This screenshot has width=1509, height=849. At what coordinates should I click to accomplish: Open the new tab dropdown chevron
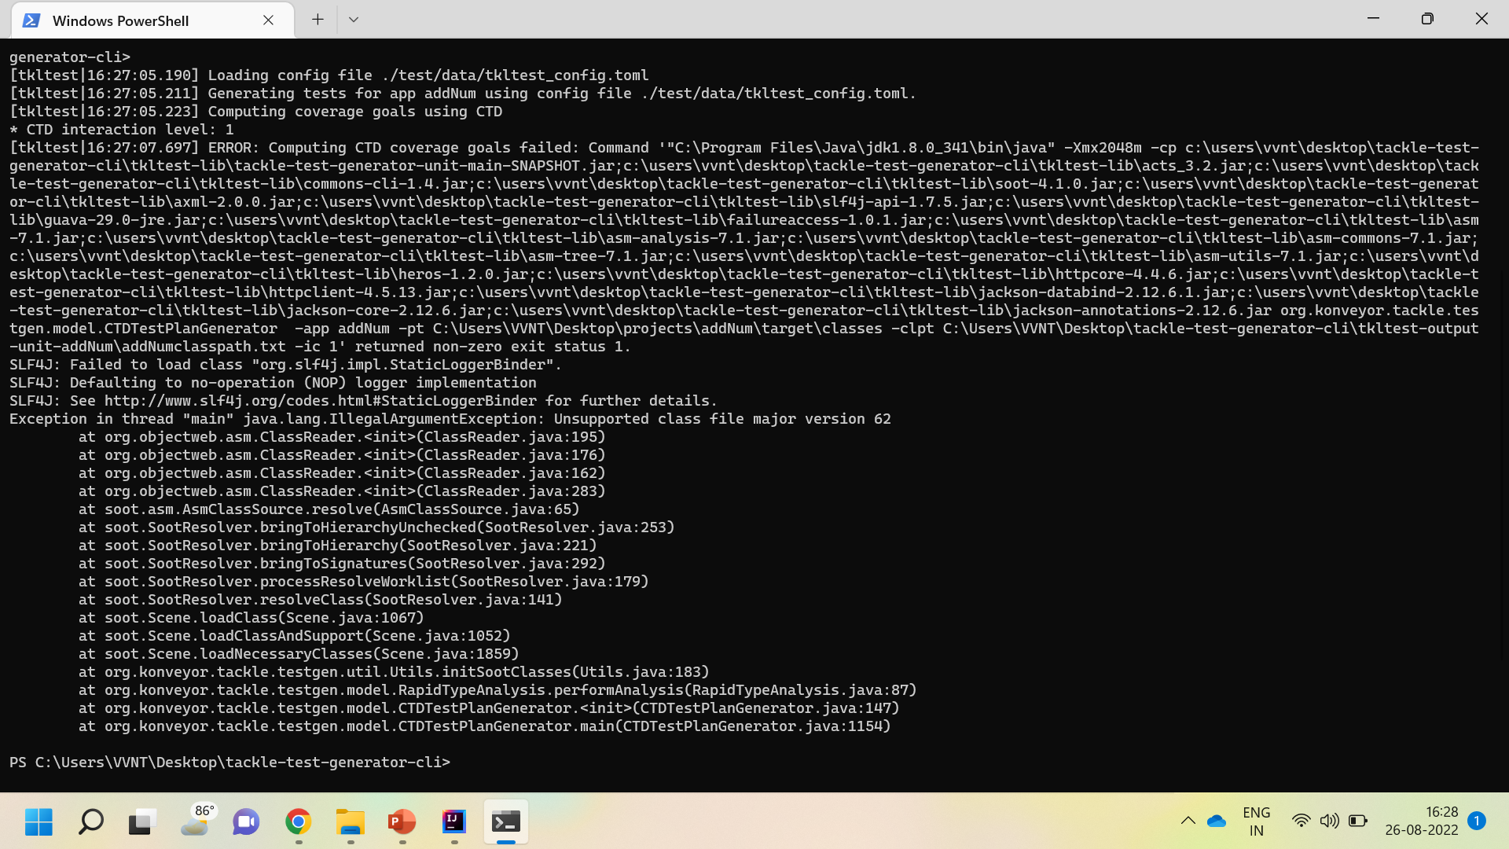click(353, 19)
